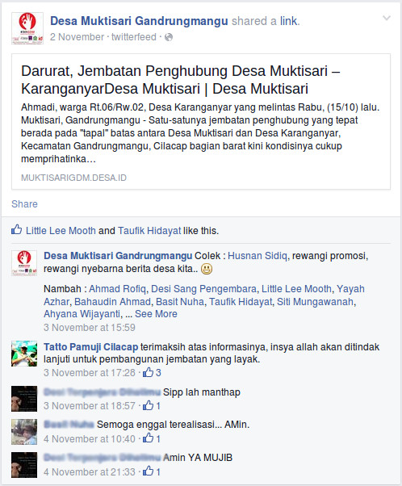Click avatar of 'Semoga enggal terealisasi' commenter

[x=24, y=432]
